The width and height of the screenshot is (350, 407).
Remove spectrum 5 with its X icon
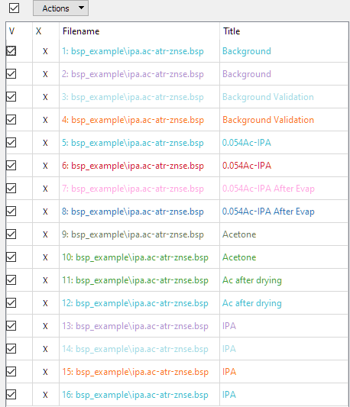(x=45, y=143)
